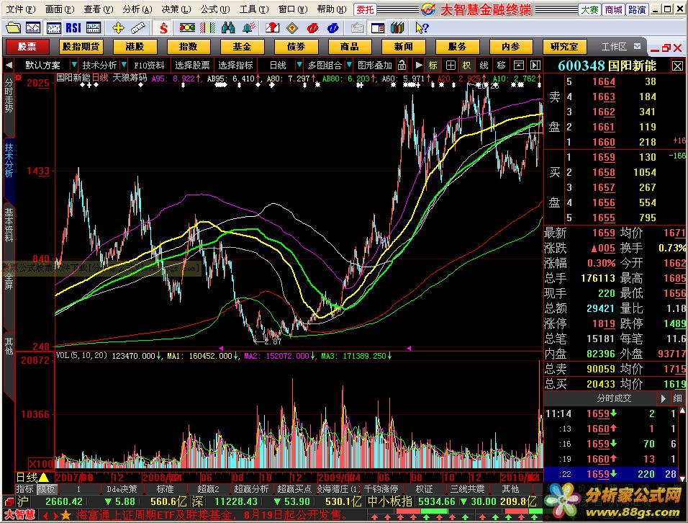Click the 商城 store button

[x=613, y=9]
